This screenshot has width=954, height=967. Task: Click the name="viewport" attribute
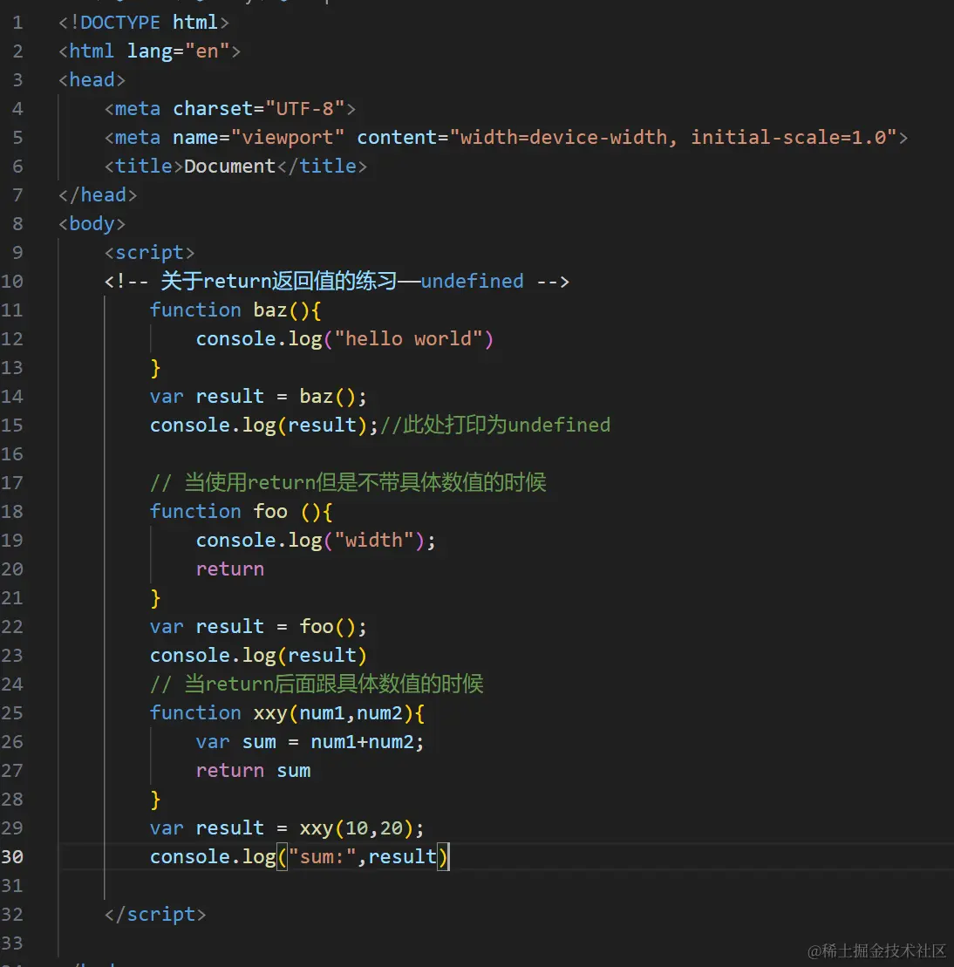(258, 138)
